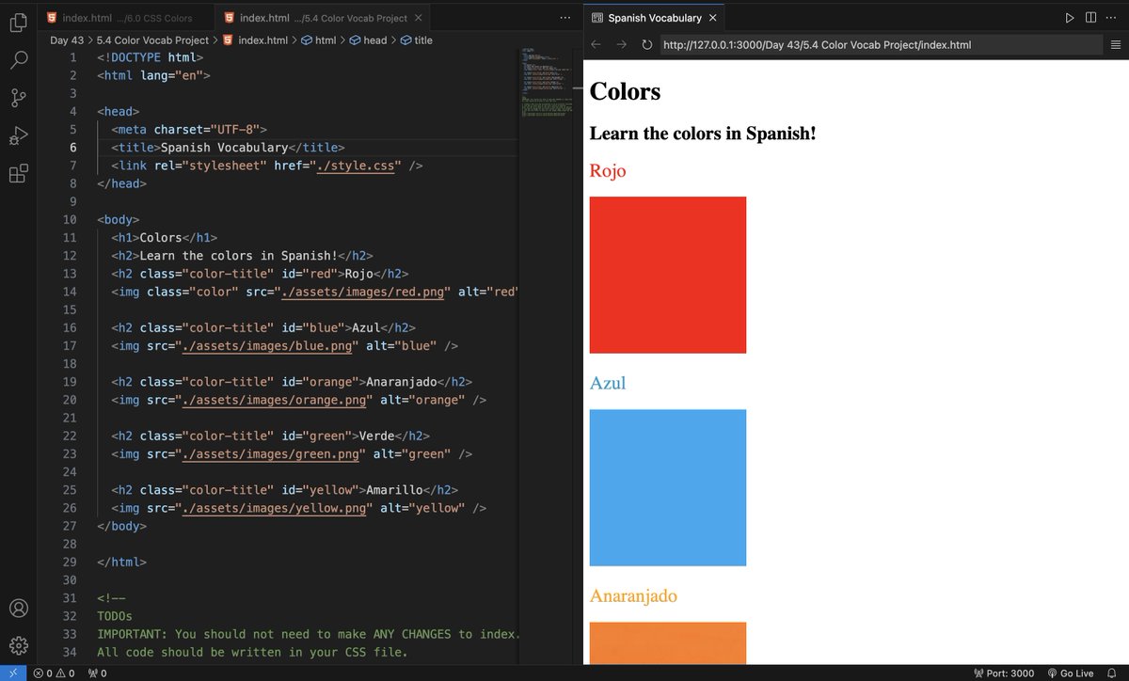Click the run preview play icon
The width and height of the screenshot is (1129, 681).
click(1070, 18)
